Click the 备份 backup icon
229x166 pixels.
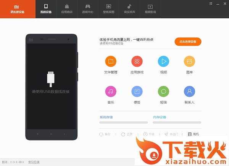coord(101,134)
